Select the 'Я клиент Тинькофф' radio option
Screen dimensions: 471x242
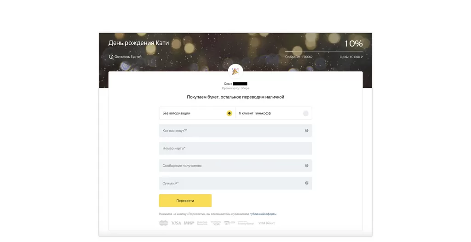click(305, 113)
